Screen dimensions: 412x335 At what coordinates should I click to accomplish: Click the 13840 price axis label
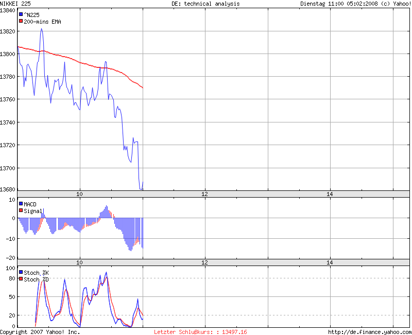[x=8, y=10]
